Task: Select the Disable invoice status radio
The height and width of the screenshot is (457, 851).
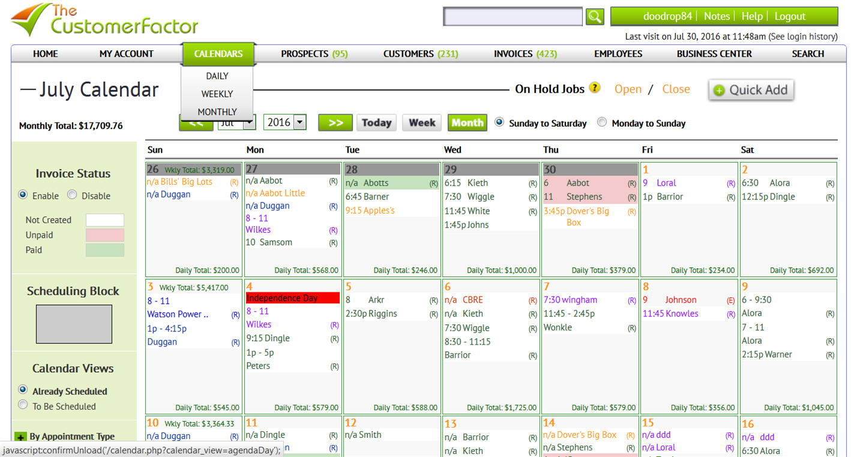Action: coord(72,195)
